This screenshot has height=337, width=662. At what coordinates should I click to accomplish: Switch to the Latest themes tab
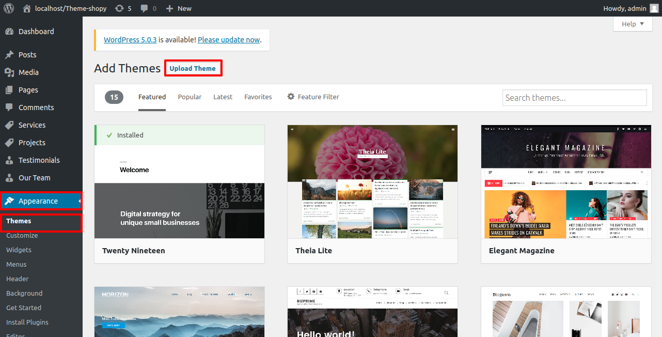tap(223, 97)
